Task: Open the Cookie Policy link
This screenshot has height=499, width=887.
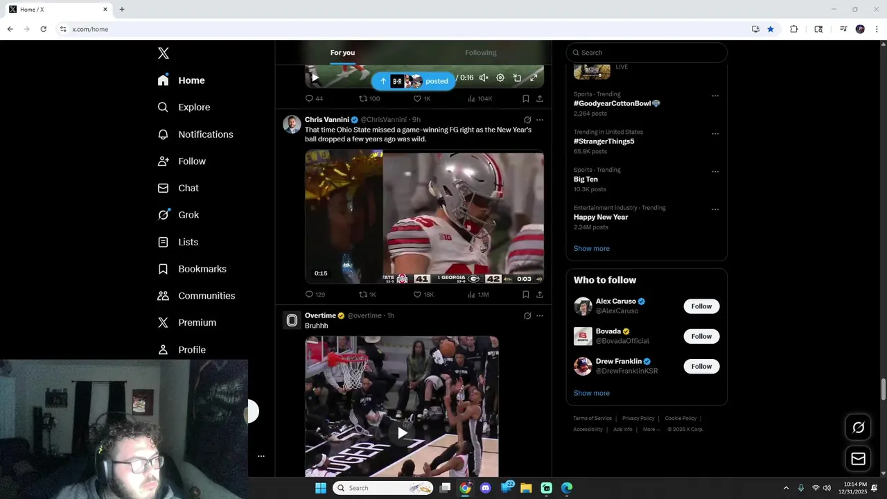Action: (680, 419)
